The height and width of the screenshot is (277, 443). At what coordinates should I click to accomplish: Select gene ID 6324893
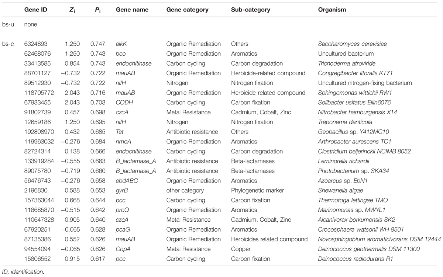tap(36, 44)
